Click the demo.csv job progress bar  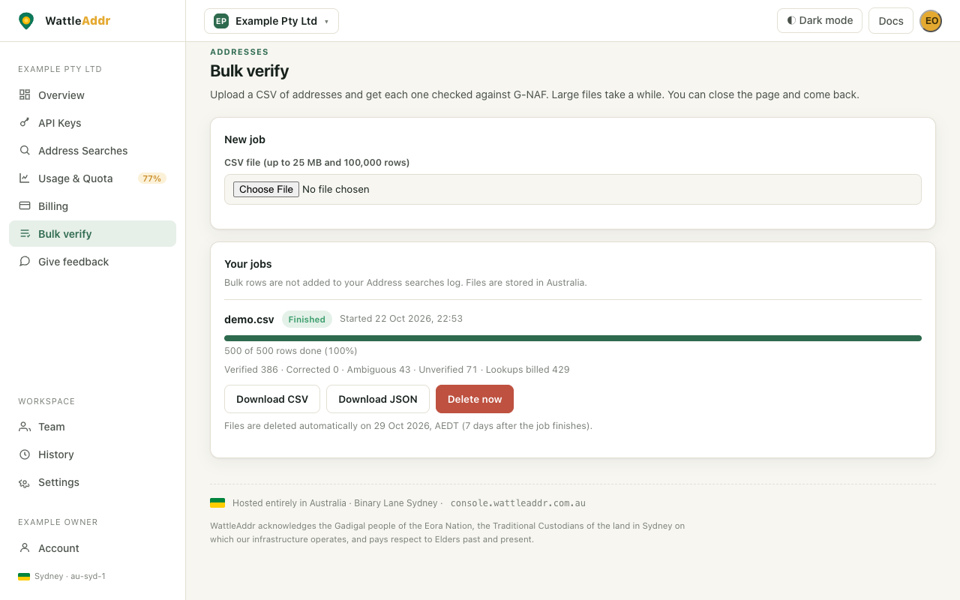[573, 338]
